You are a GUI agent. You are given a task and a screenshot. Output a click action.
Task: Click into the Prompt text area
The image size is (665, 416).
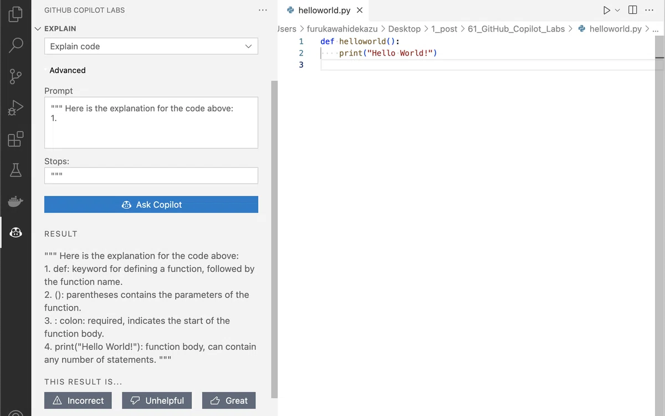tap(151, 123)
